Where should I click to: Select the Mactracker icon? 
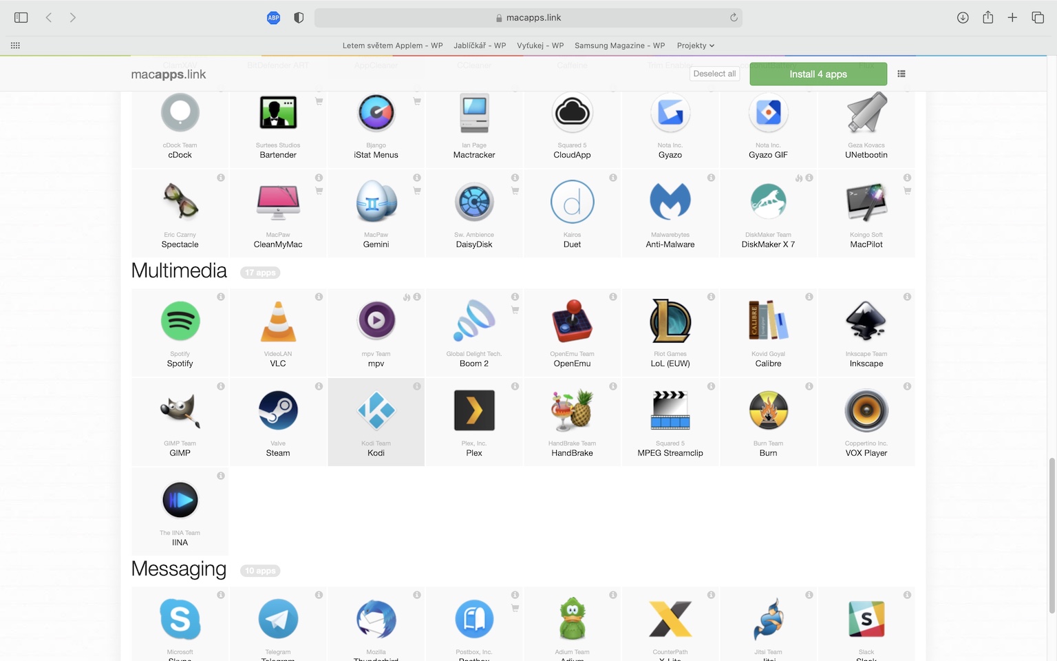coord(474,112)
